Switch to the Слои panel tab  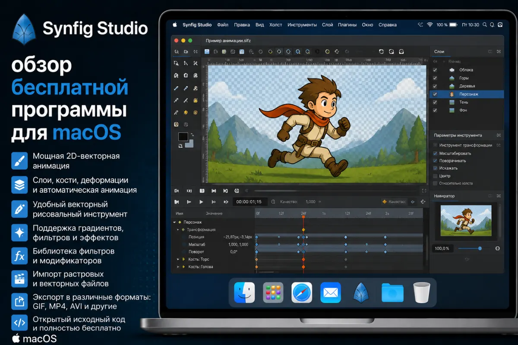439,51
